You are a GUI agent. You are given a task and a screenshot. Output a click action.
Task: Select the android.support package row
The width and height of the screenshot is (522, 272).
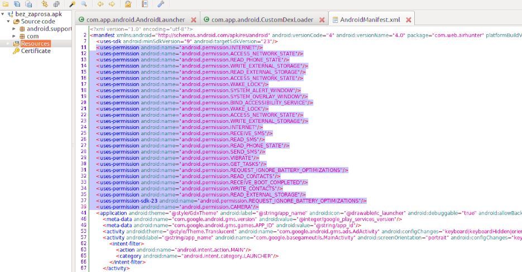click(49, 29)
